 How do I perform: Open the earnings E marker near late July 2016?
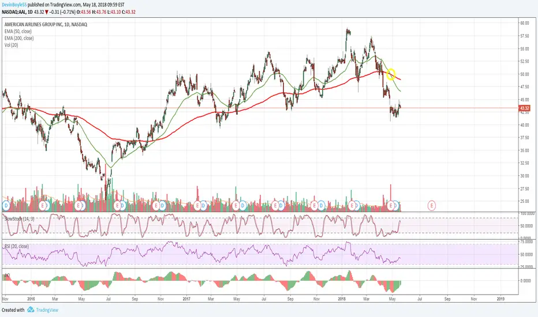[117, 206]
